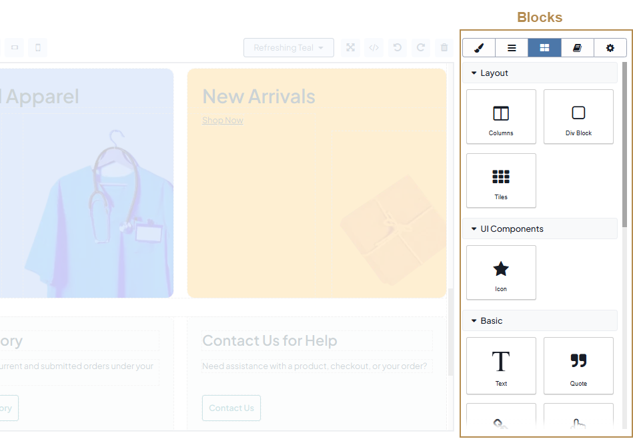
Task: Click the Contact Us button
Action: (231, 408)
